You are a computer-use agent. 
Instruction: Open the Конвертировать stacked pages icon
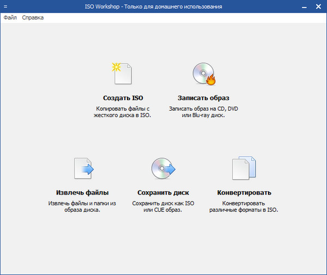[244, 168]
